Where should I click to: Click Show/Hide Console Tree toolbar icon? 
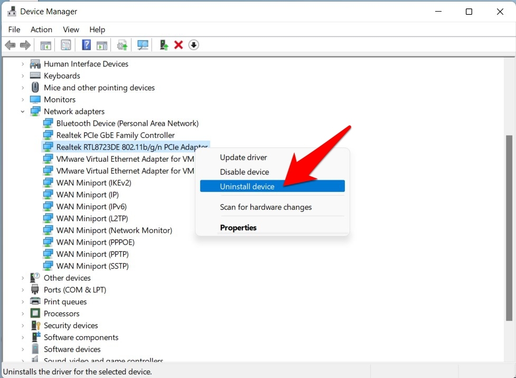pos(46,45)
